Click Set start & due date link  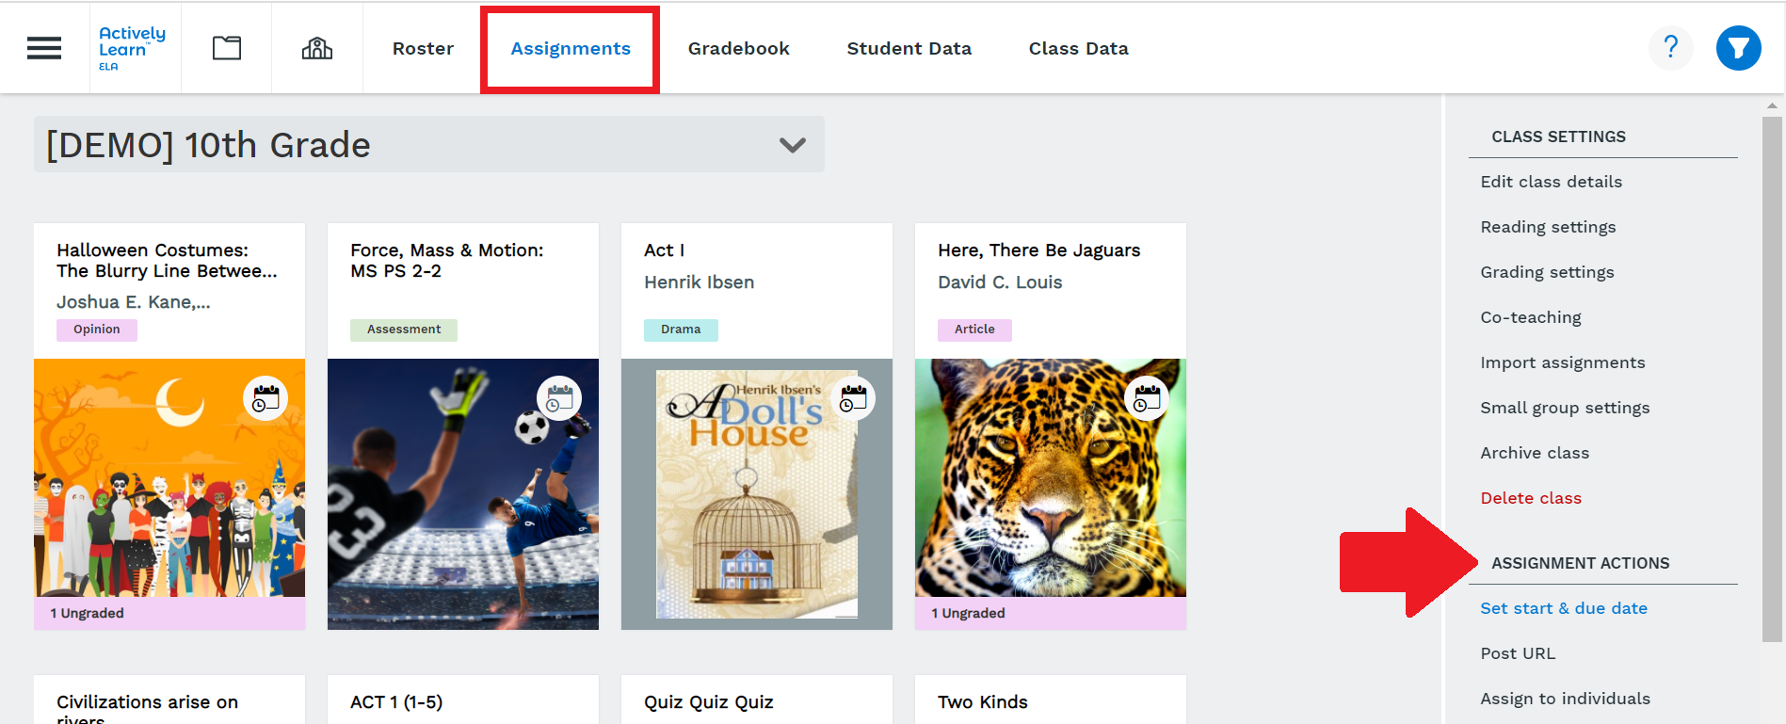click(1563, 608)
